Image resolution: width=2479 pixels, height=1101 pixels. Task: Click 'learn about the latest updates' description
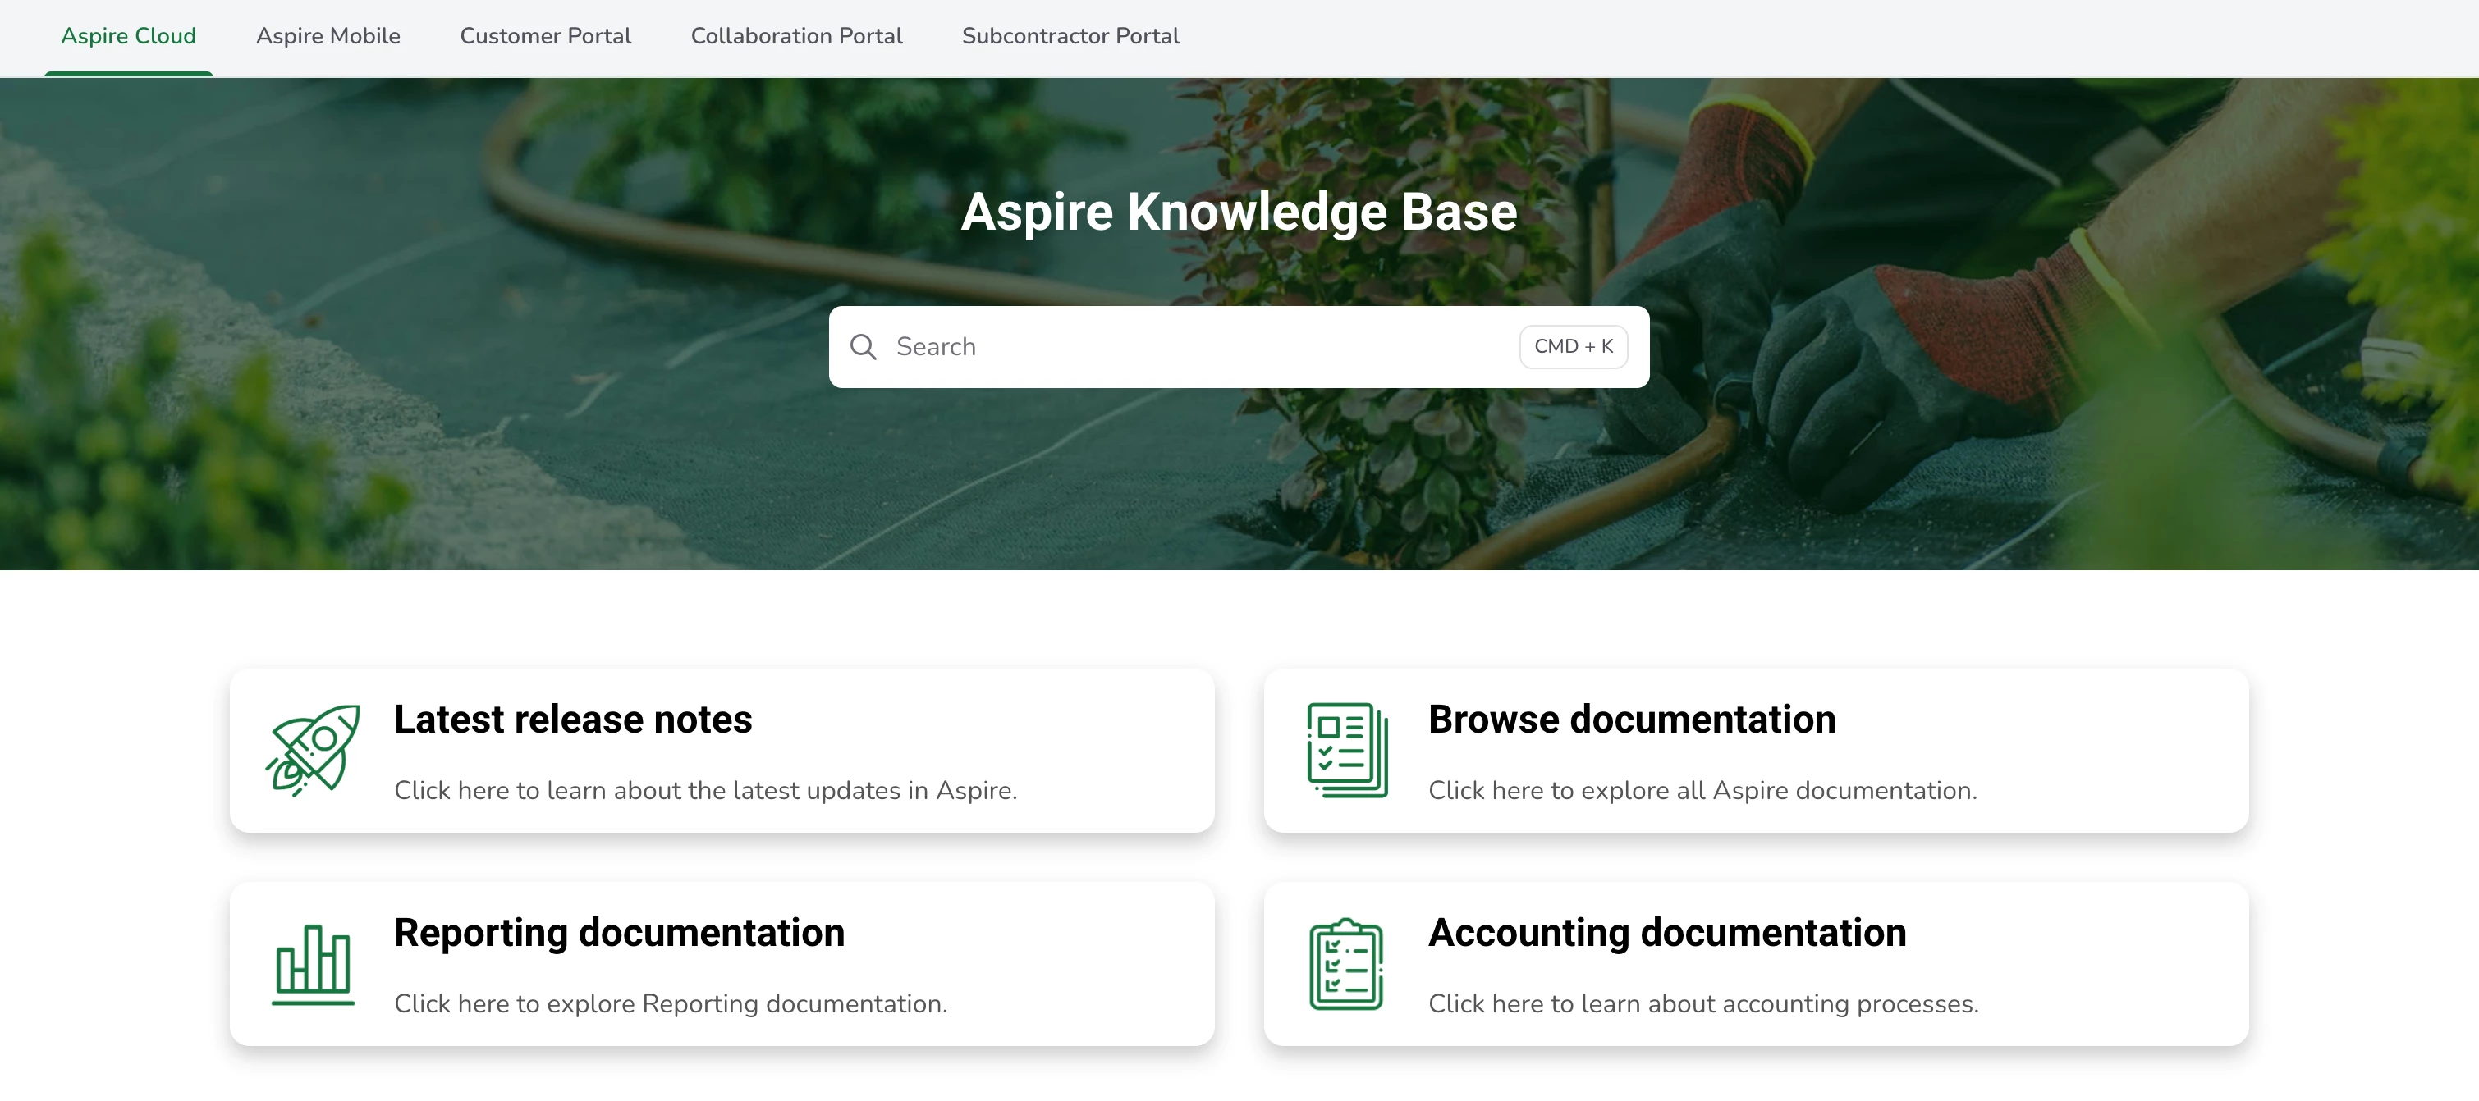click(704, 790)
